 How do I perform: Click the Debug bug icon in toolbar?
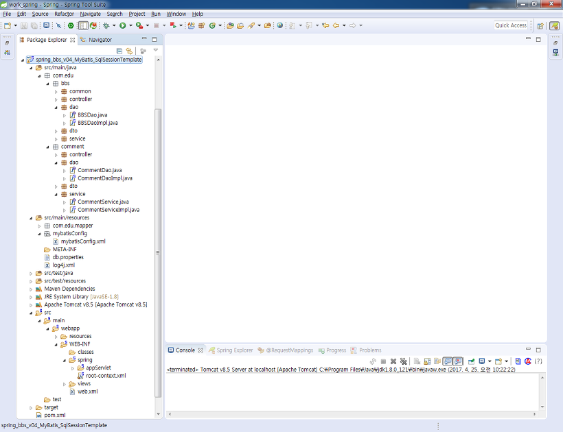coord(106,25)
